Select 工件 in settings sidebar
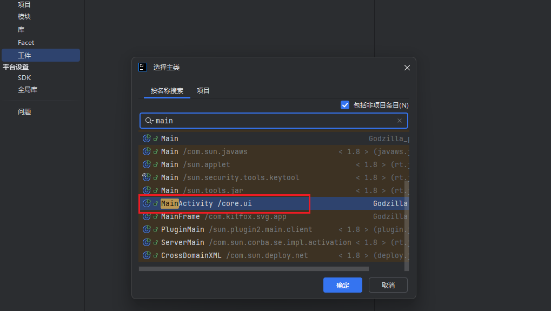 [41, 55]
